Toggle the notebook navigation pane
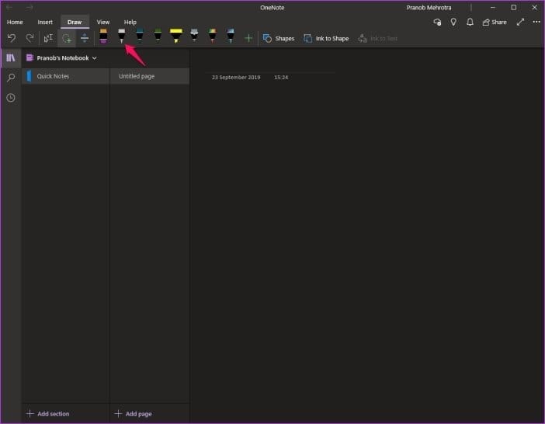 click(x=11, y=57)
